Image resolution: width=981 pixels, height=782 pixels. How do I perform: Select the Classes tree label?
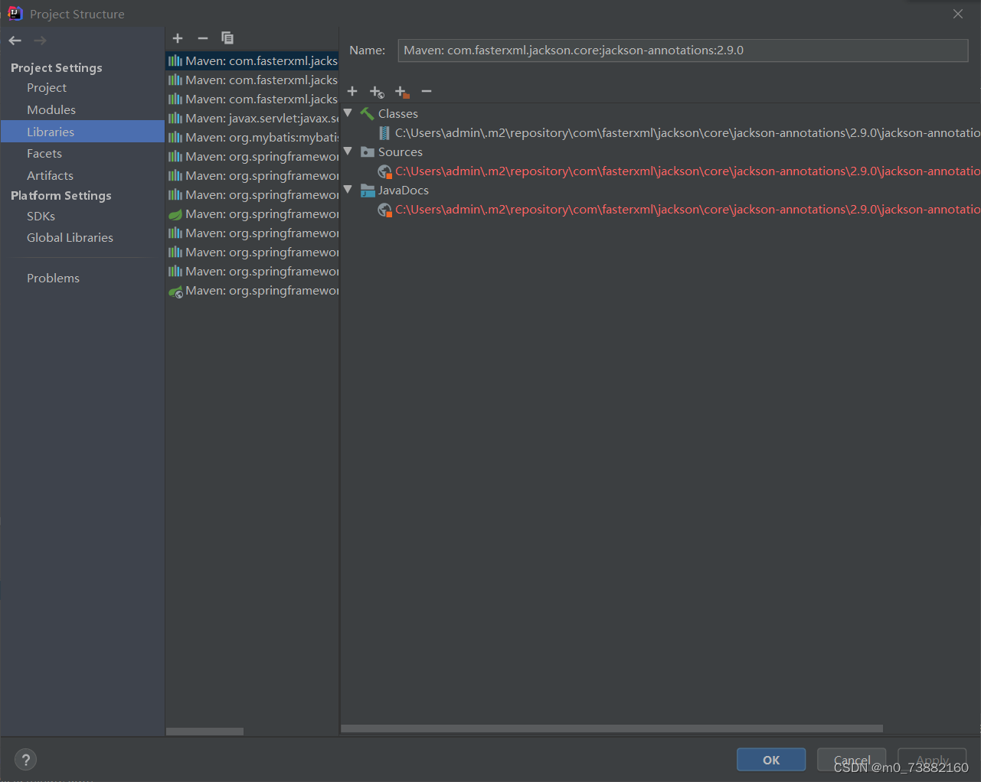click(x=398, y=114)
